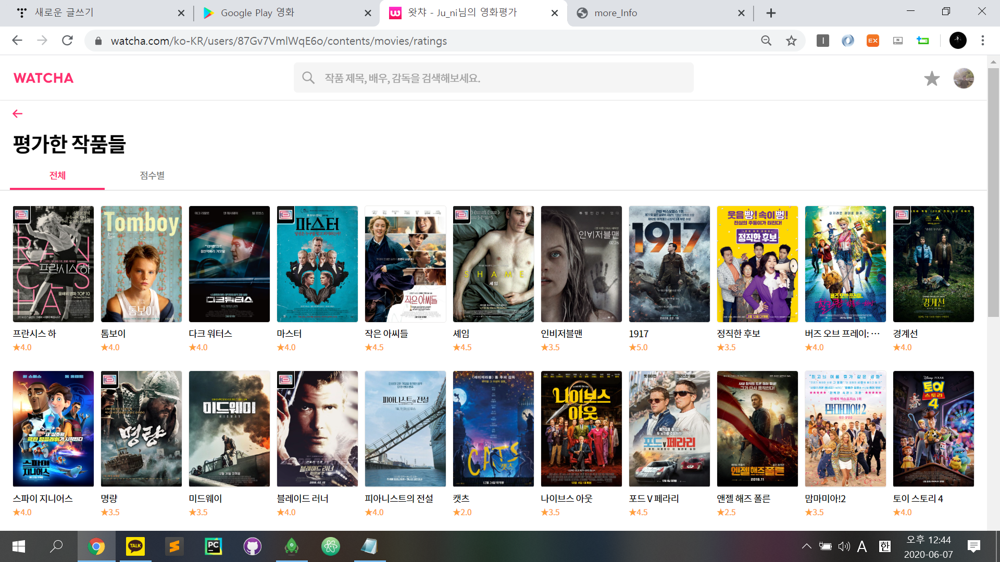This screenshot has width=1000, height=562.
Task: Open KakaoTalk from the taskbar
Action: [135, 546]
